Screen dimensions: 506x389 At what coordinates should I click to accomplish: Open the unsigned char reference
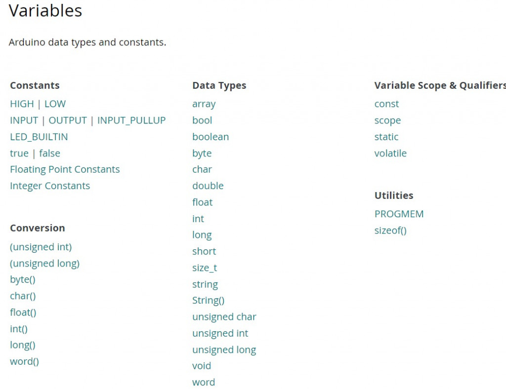coord(224,317)
